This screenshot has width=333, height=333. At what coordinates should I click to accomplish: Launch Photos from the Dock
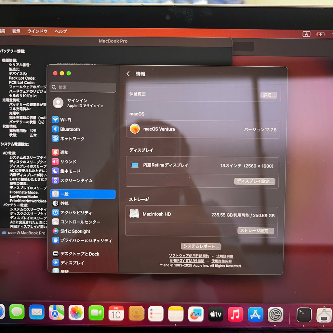(76, 313)
